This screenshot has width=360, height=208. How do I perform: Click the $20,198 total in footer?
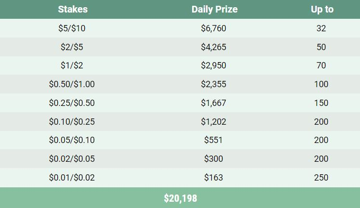coord(180,198)
